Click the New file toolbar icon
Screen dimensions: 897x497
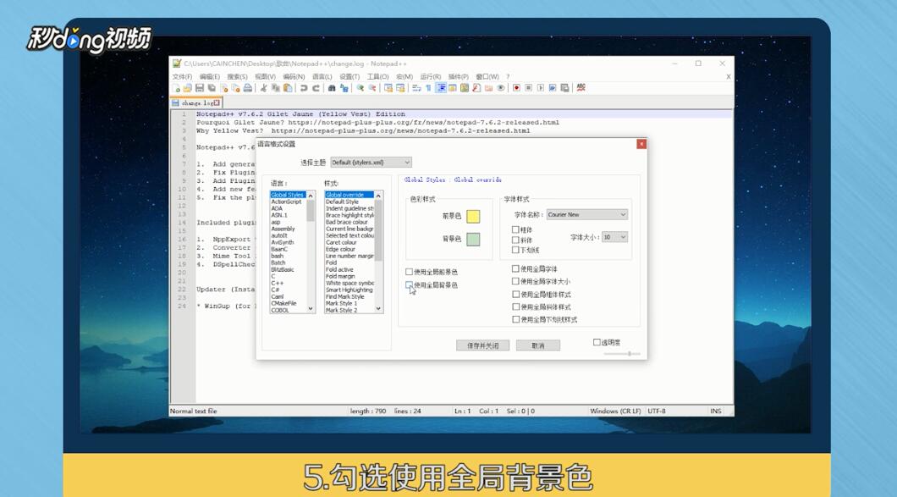176,88
